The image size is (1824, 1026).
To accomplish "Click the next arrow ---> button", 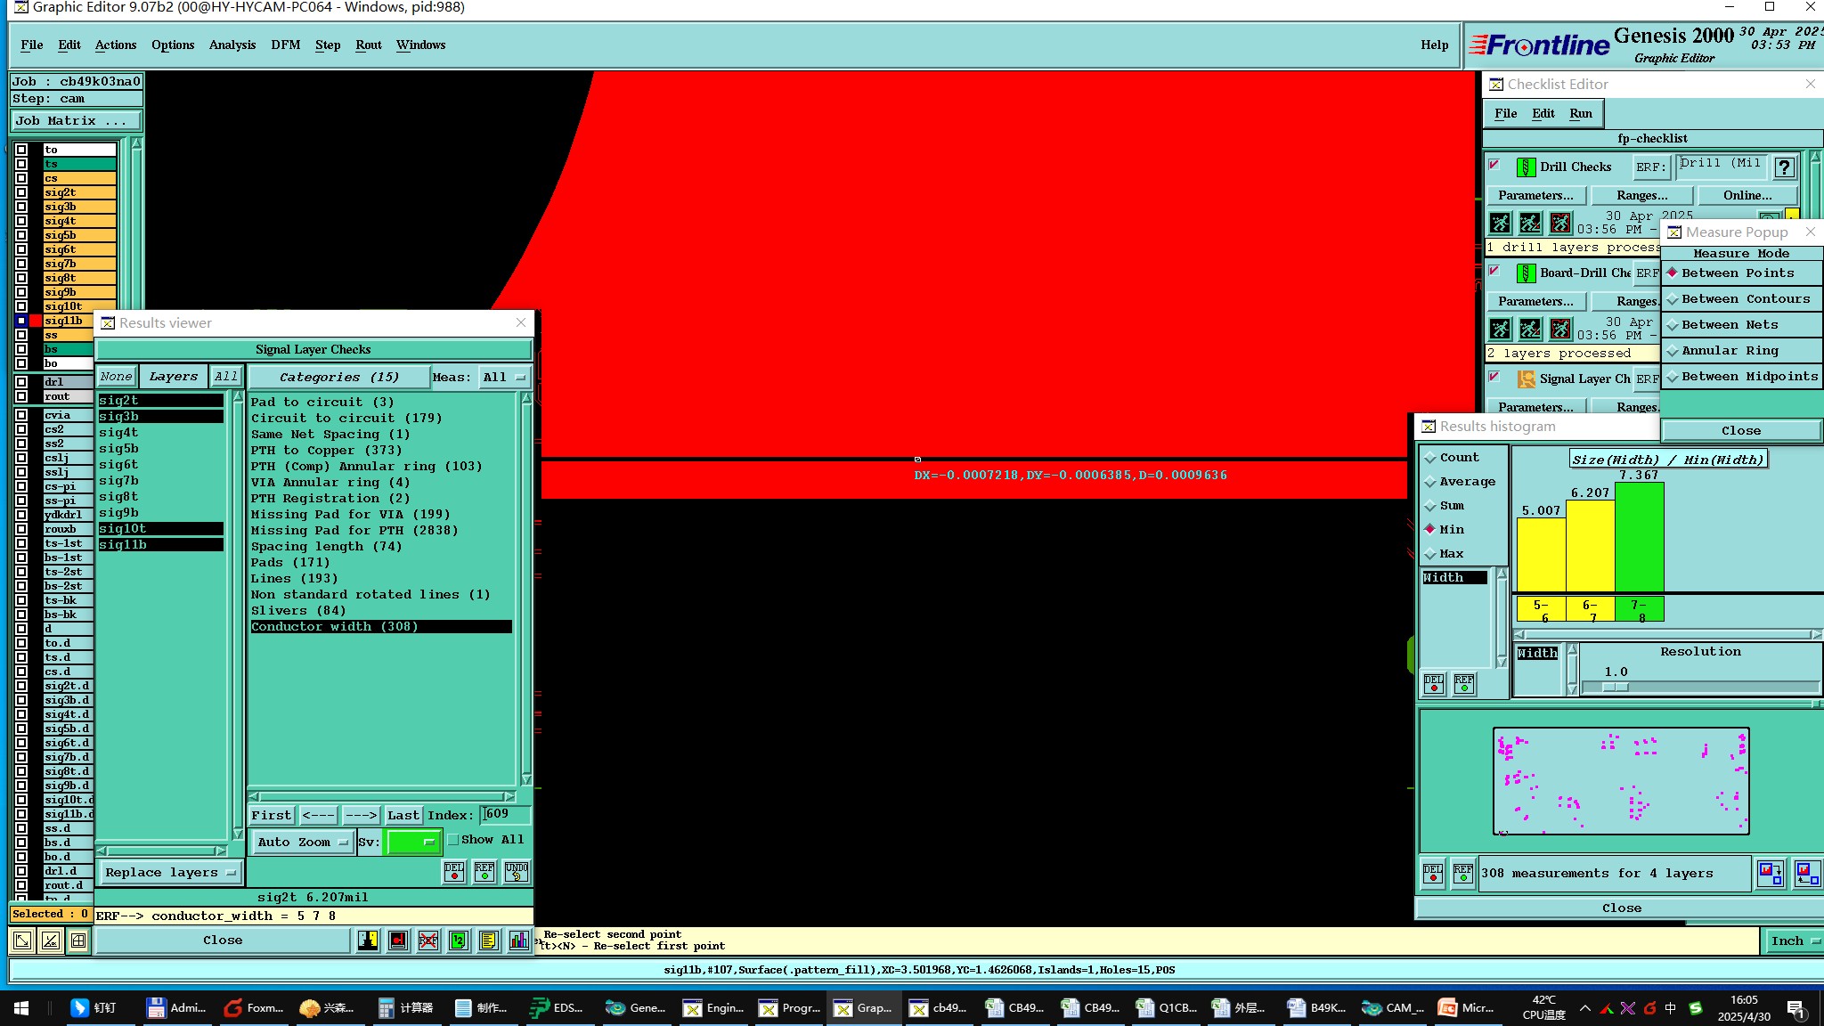I will tap(361, 815).
